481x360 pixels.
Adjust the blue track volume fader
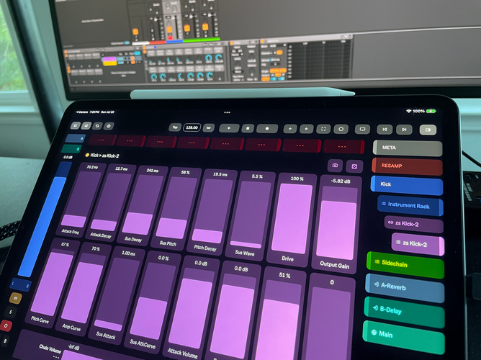[x=45, y=221]
